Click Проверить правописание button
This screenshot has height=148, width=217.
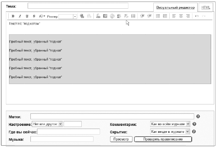(x=162, y=139)
